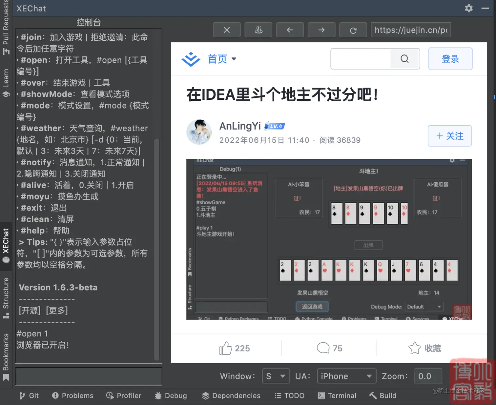Screen dimensions: 496x405
Task: Click the 控制台 console header
Action: 89,22
